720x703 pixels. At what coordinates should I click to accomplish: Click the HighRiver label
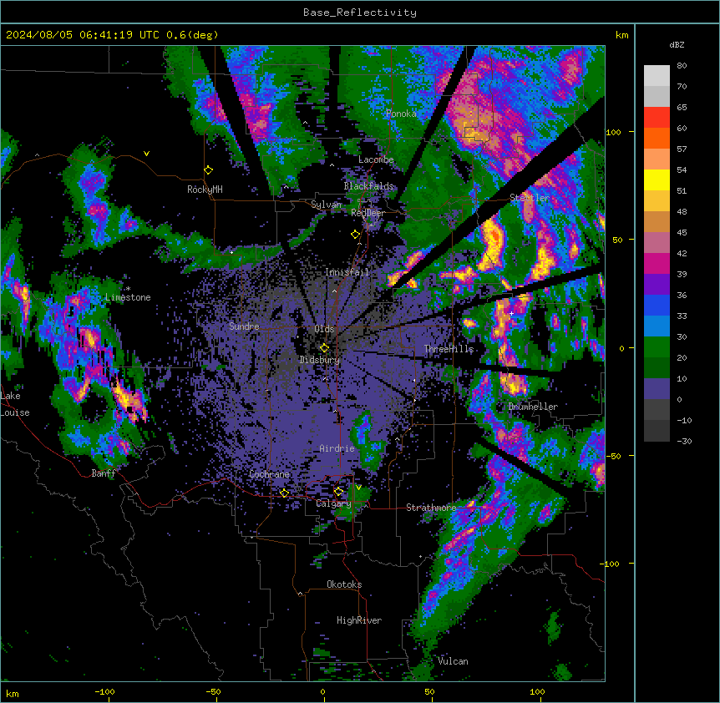click(359, 620)
